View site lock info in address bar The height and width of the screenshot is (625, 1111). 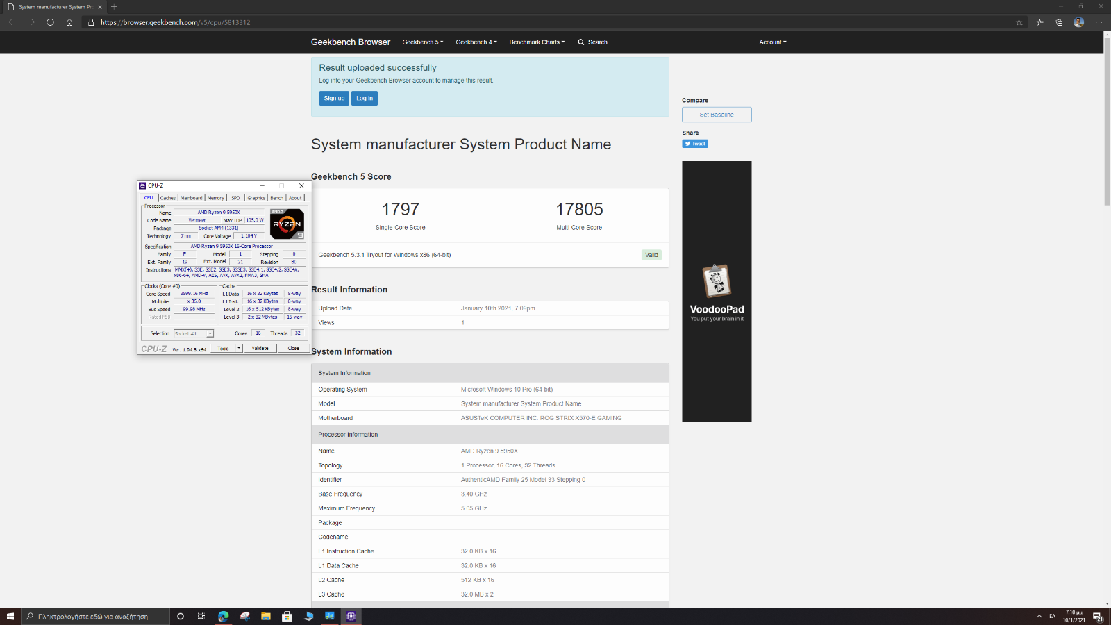91,22
